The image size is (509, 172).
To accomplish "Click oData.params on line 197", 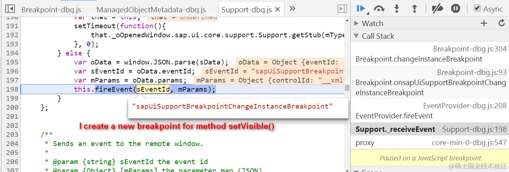I will point(159,80).
